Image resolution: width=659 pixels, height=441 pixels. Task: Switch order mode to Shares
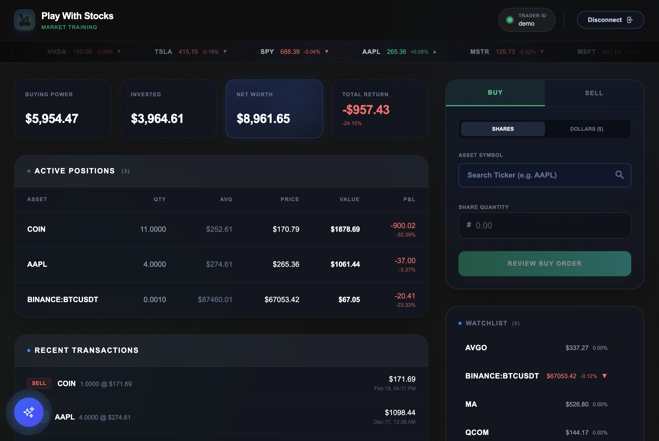tap(503, 129)
